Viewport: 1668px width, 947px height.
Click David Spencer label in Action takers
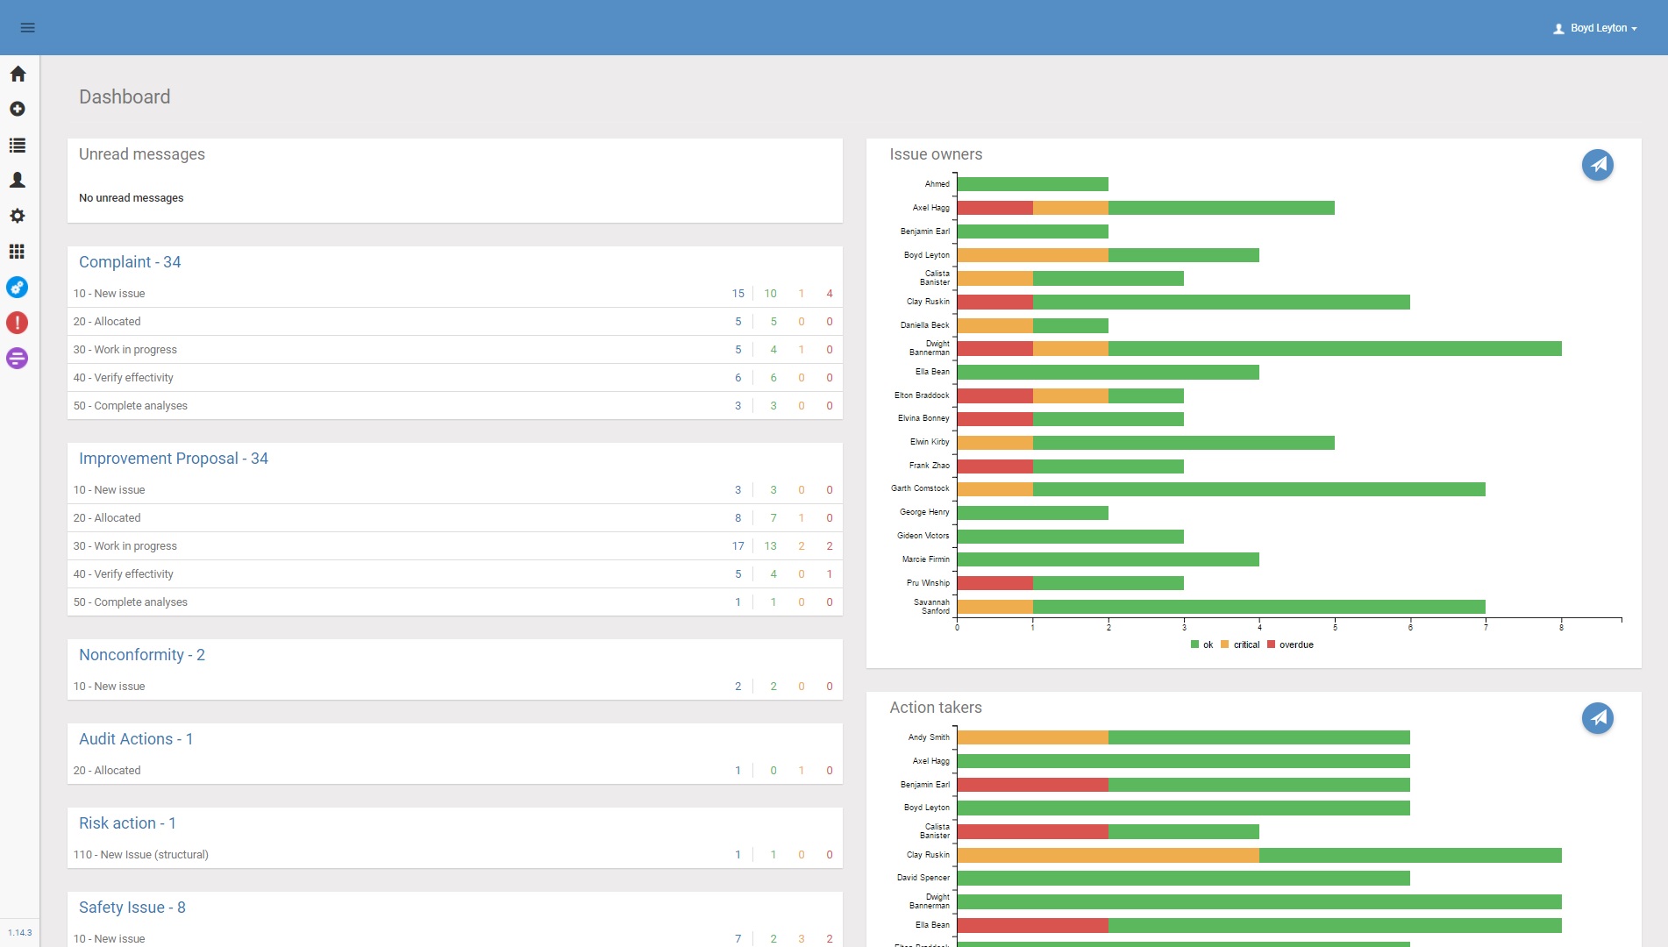click(923, 878)
